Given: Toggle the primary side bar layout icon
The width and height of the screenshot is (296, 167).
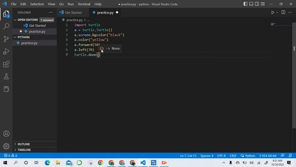Looking at the screenshot, I should point(245,4).
